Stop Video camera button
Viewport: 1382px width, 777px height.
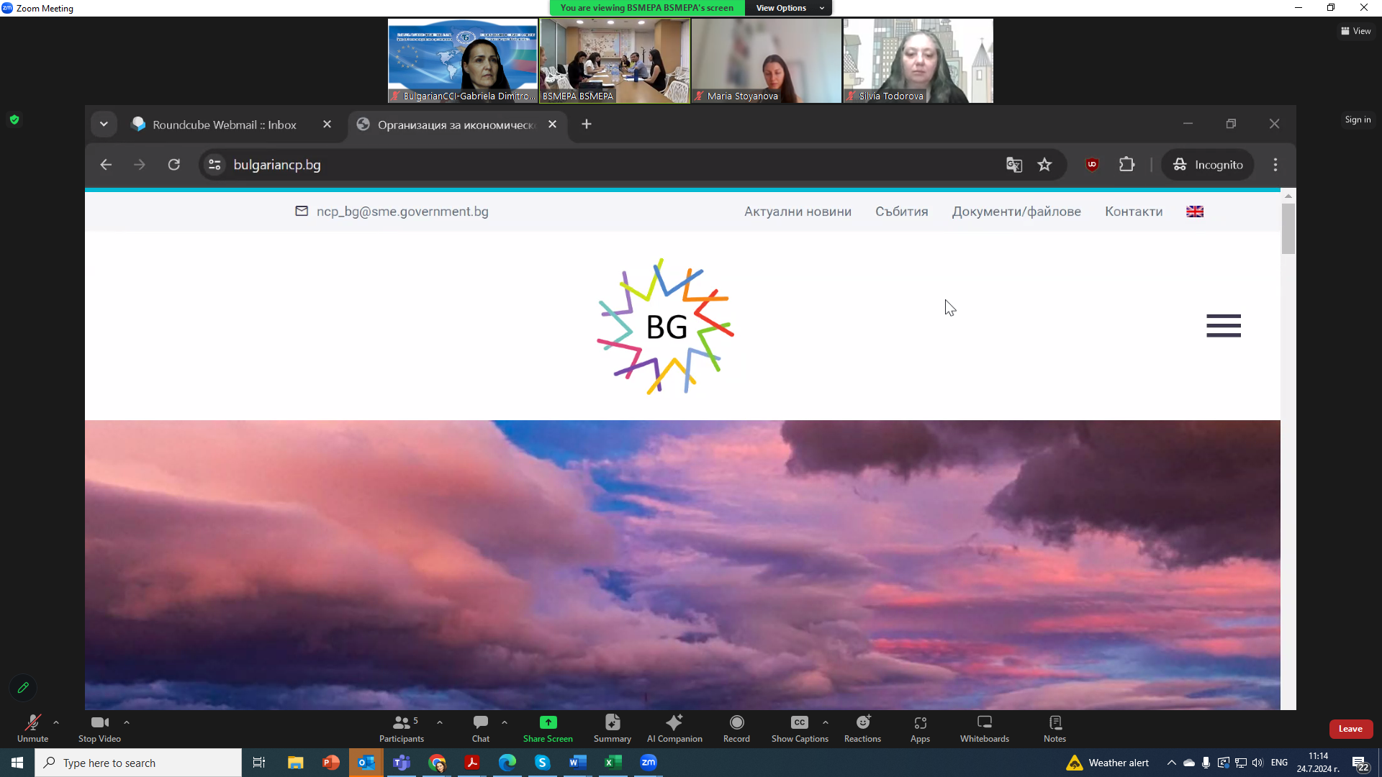point(99,728)
